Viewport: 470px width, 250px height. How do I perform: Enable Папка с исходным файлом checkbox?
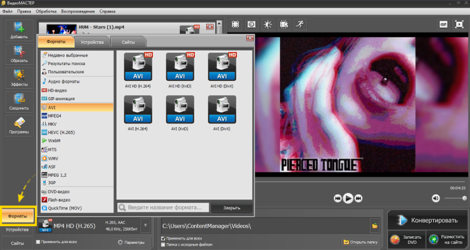[x=163, y=244]
